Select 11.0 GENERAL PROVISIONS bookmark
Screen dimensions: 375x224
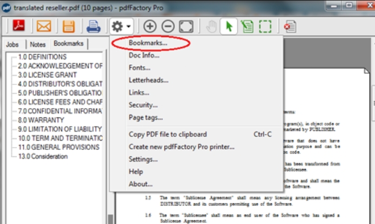coord(59,147)
